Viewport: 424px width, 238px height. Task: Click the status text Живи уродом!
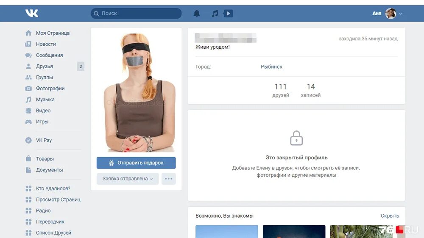tap(212, 47)
